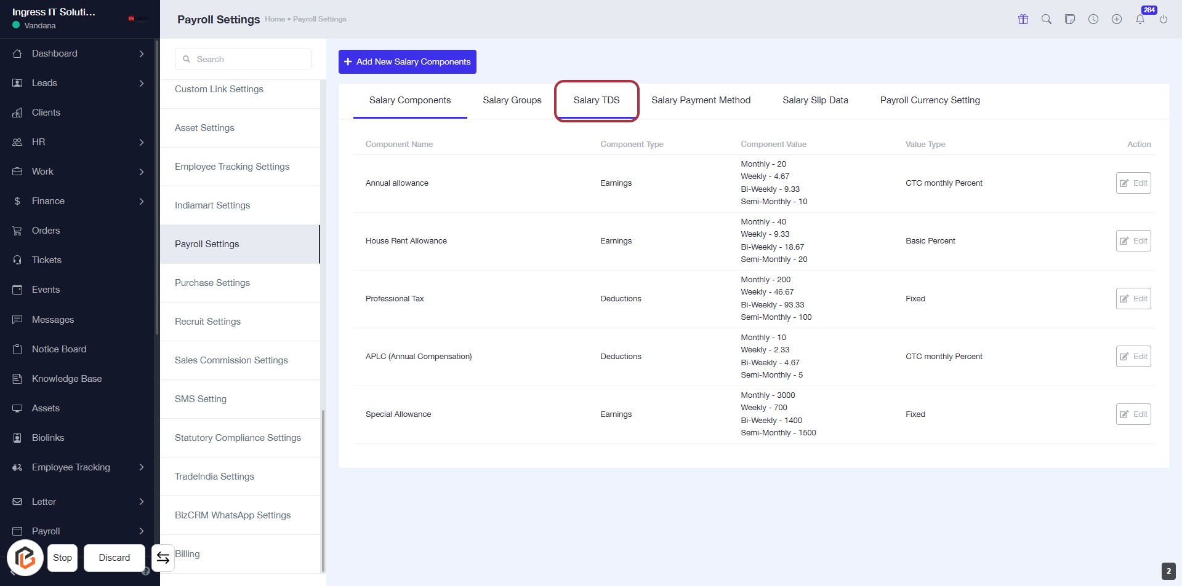This screenshot has width=1182, height=586.
Task: Open the search magnifier icon in header
Action: pyautogui.click(x=1047, y=19)
